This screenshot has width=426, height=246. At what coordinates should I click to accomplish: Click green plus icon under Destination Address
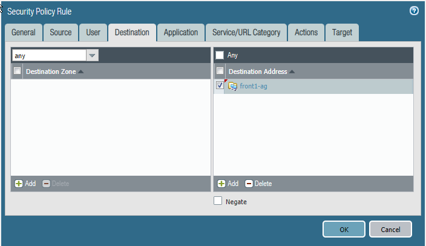click(221, 184)
